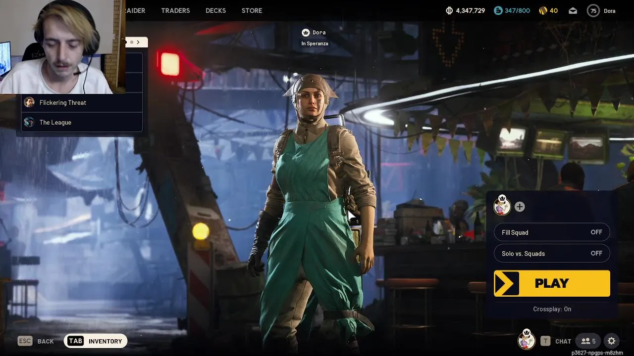634x356 pixels.
Task: Open the Store tab
Action: point(252,10)
